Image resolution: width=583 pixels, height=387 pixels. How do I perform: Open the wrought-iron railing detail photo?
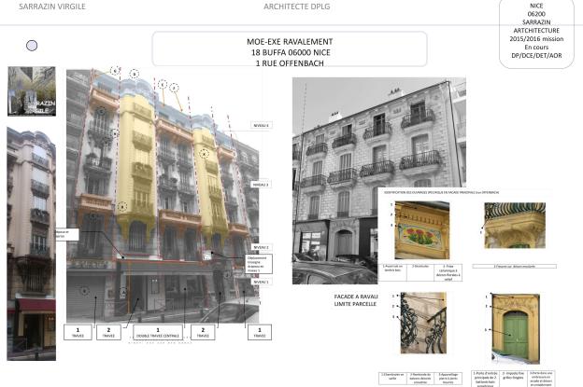[423, 323]
